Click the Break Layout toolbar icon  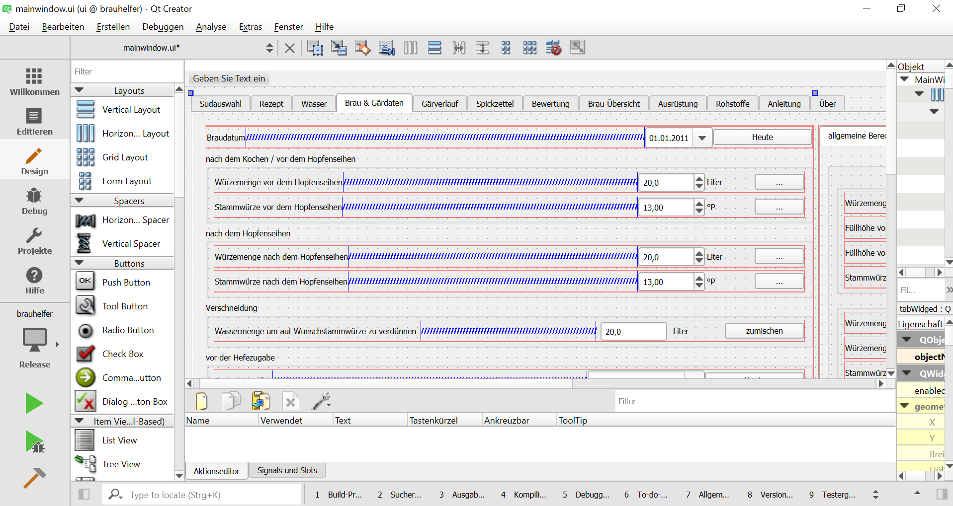[553, 48]
